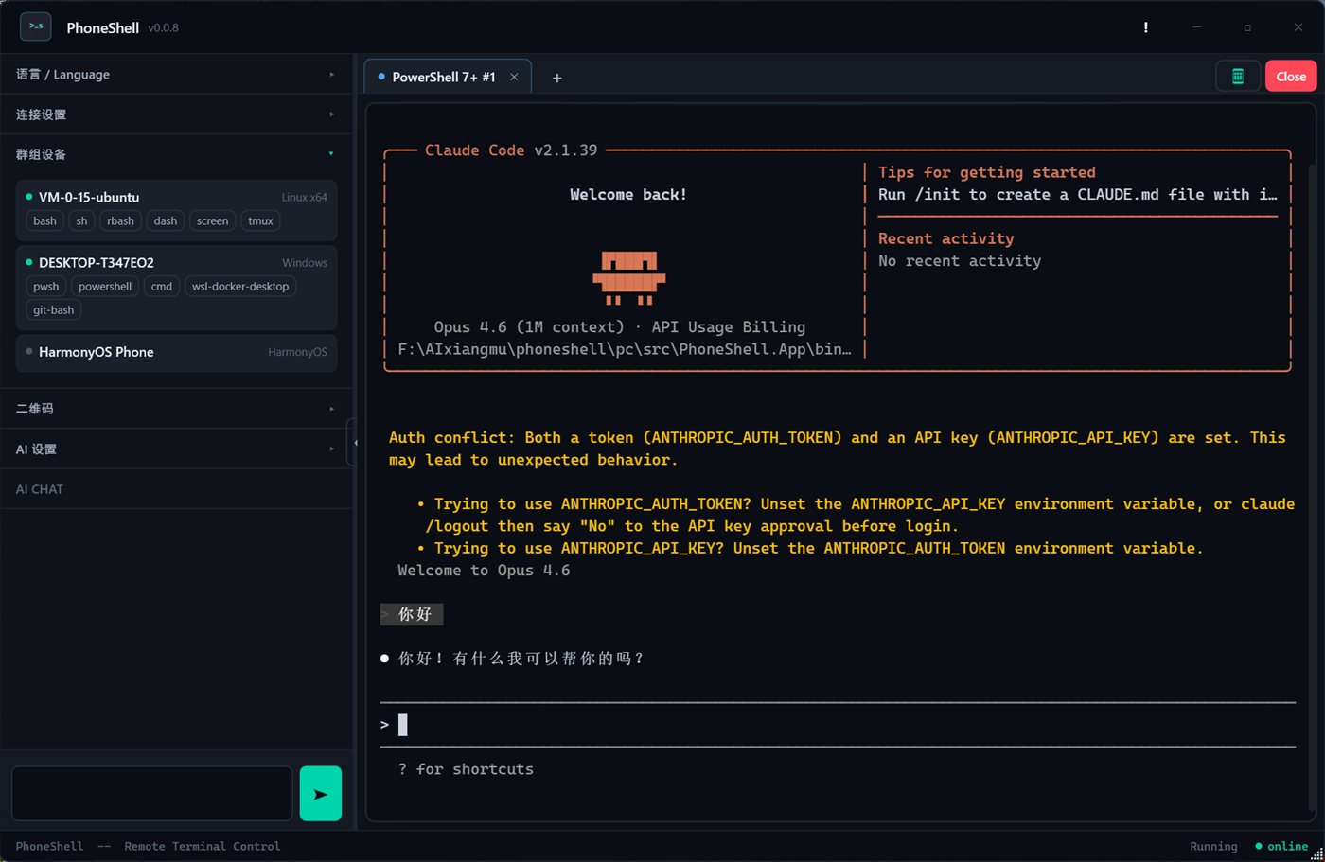Viewport: 1325px width, 862px height.
Task: Click the '你好！有什么我可以帮你的吗？' reply
Action: click(521, 659)
